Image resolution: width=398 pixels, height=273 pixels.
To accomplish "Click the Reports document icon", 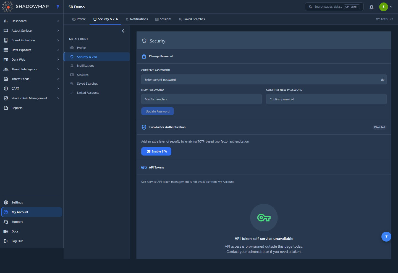I will pyautogui.click(x=6, y=108).
